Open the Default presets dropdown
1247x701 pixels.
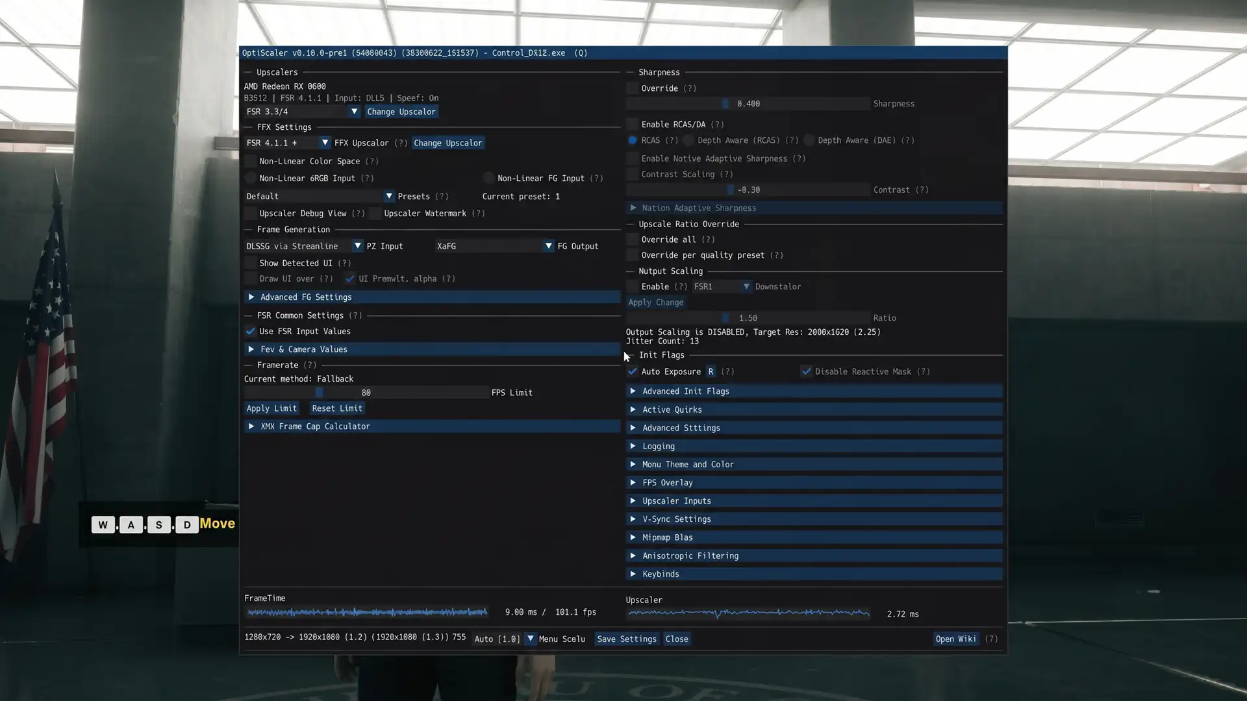tap(320, 196)
